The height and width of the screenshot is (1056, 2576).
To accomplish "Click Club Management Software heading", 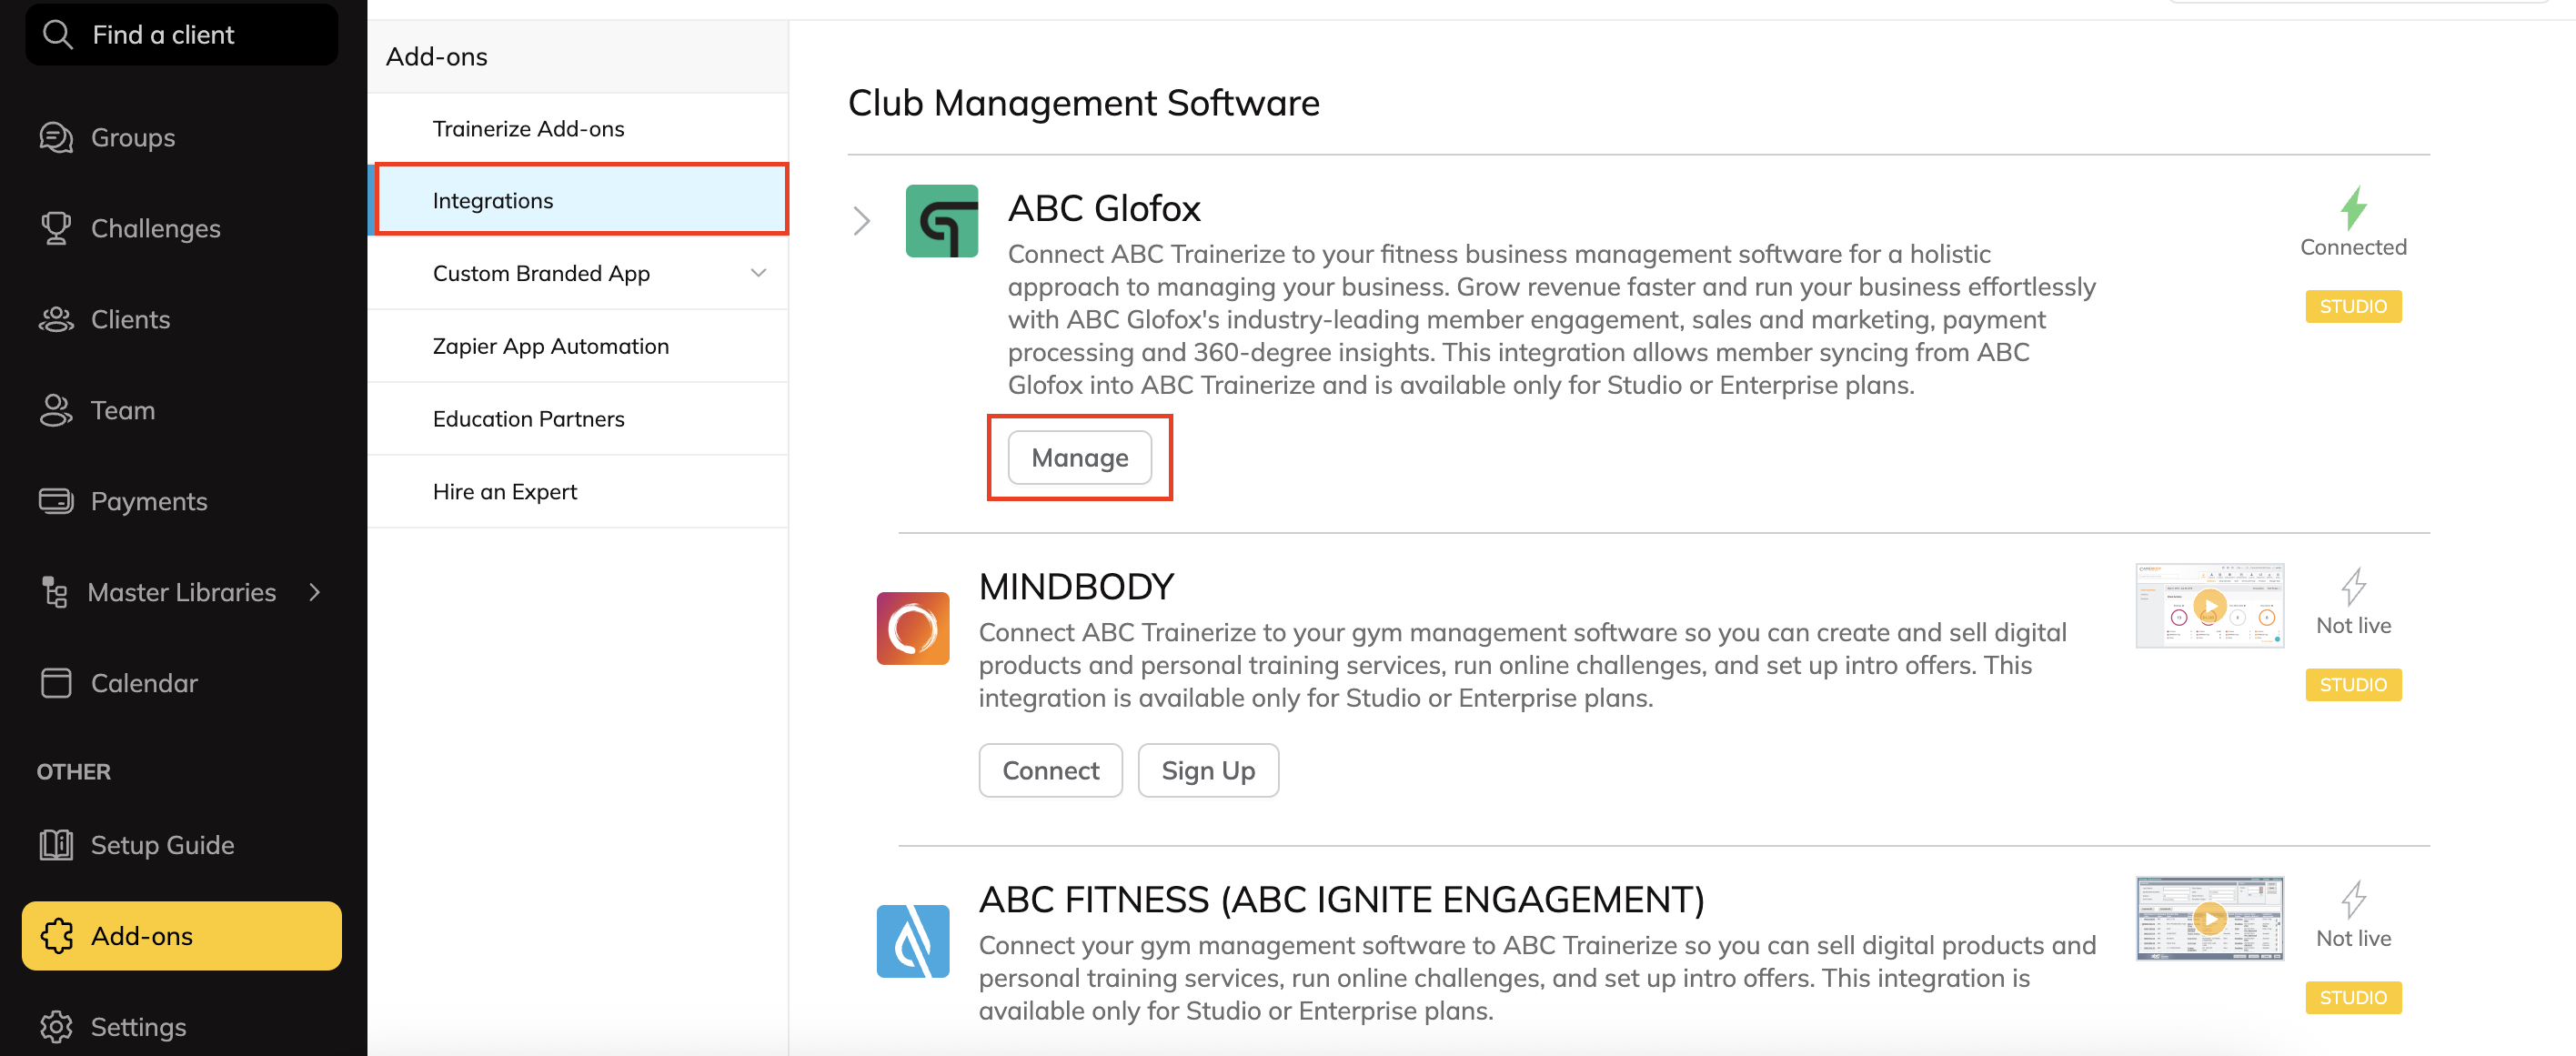I will point(1083,103).
